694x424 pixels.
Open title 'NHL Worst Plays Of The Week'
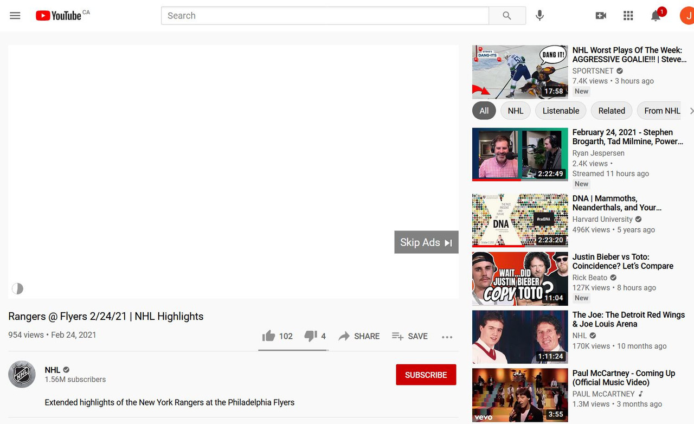(x=629, y=55)
